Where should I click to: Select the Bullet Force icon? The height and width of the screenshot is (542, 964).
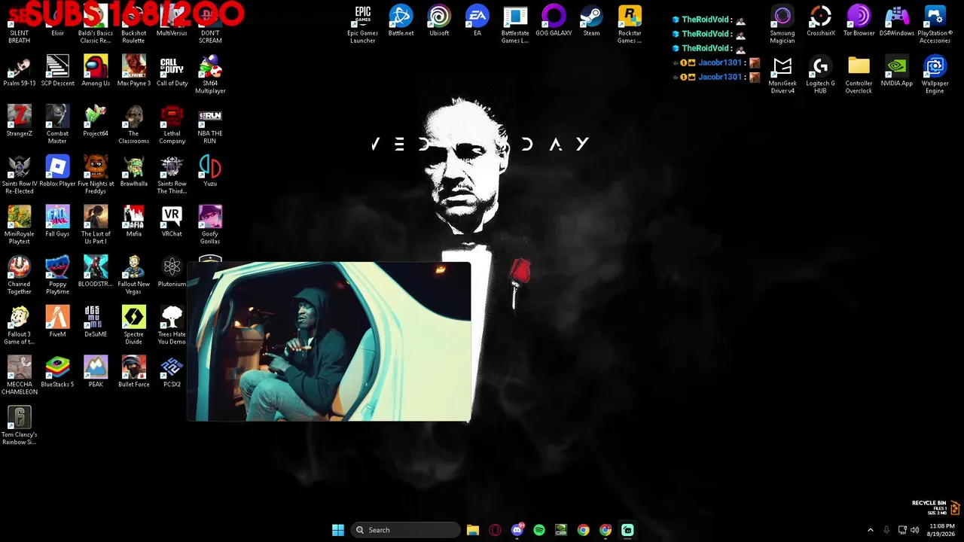[x=134, y=373]
